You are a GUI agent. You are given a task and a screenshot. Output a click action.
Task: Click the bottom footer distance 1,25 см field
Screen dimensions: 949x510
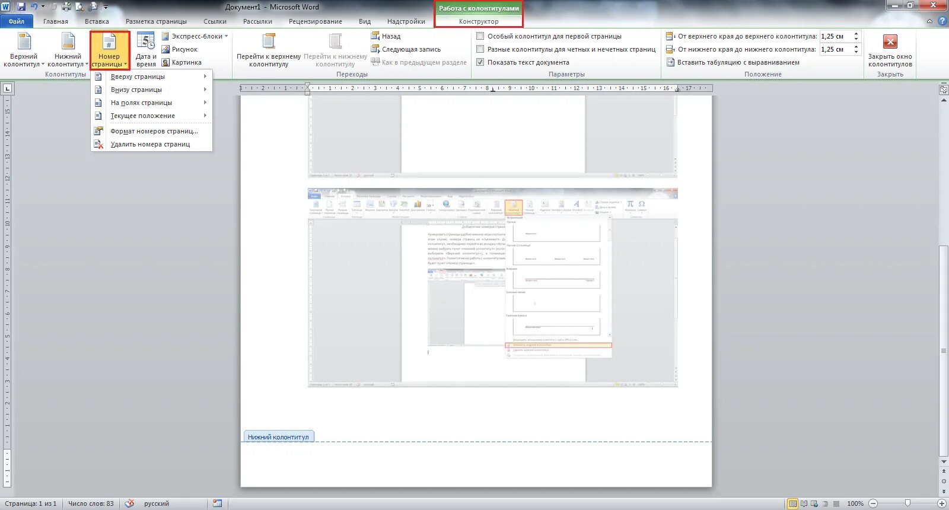[x=836, y=49]
